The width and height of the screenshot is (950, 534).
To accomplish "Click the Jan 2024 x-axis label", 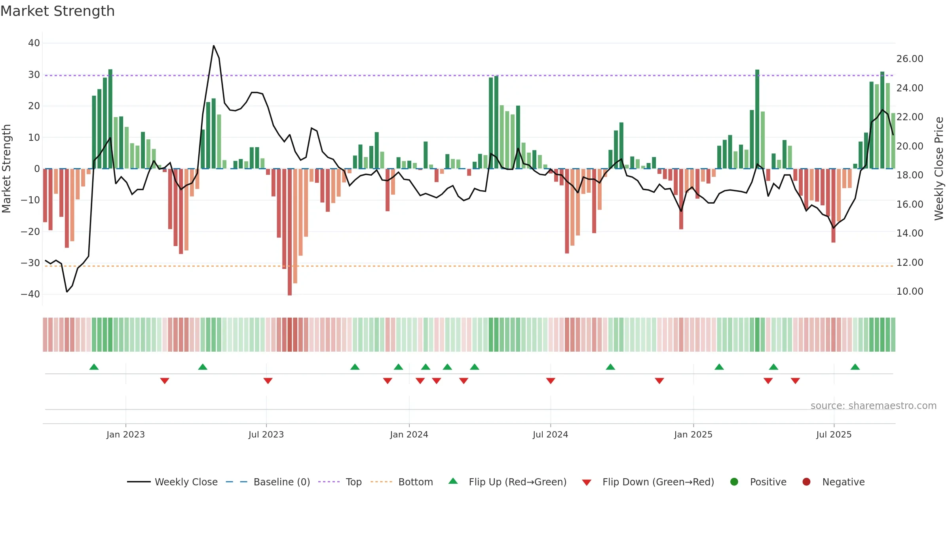I will point(409,434).
